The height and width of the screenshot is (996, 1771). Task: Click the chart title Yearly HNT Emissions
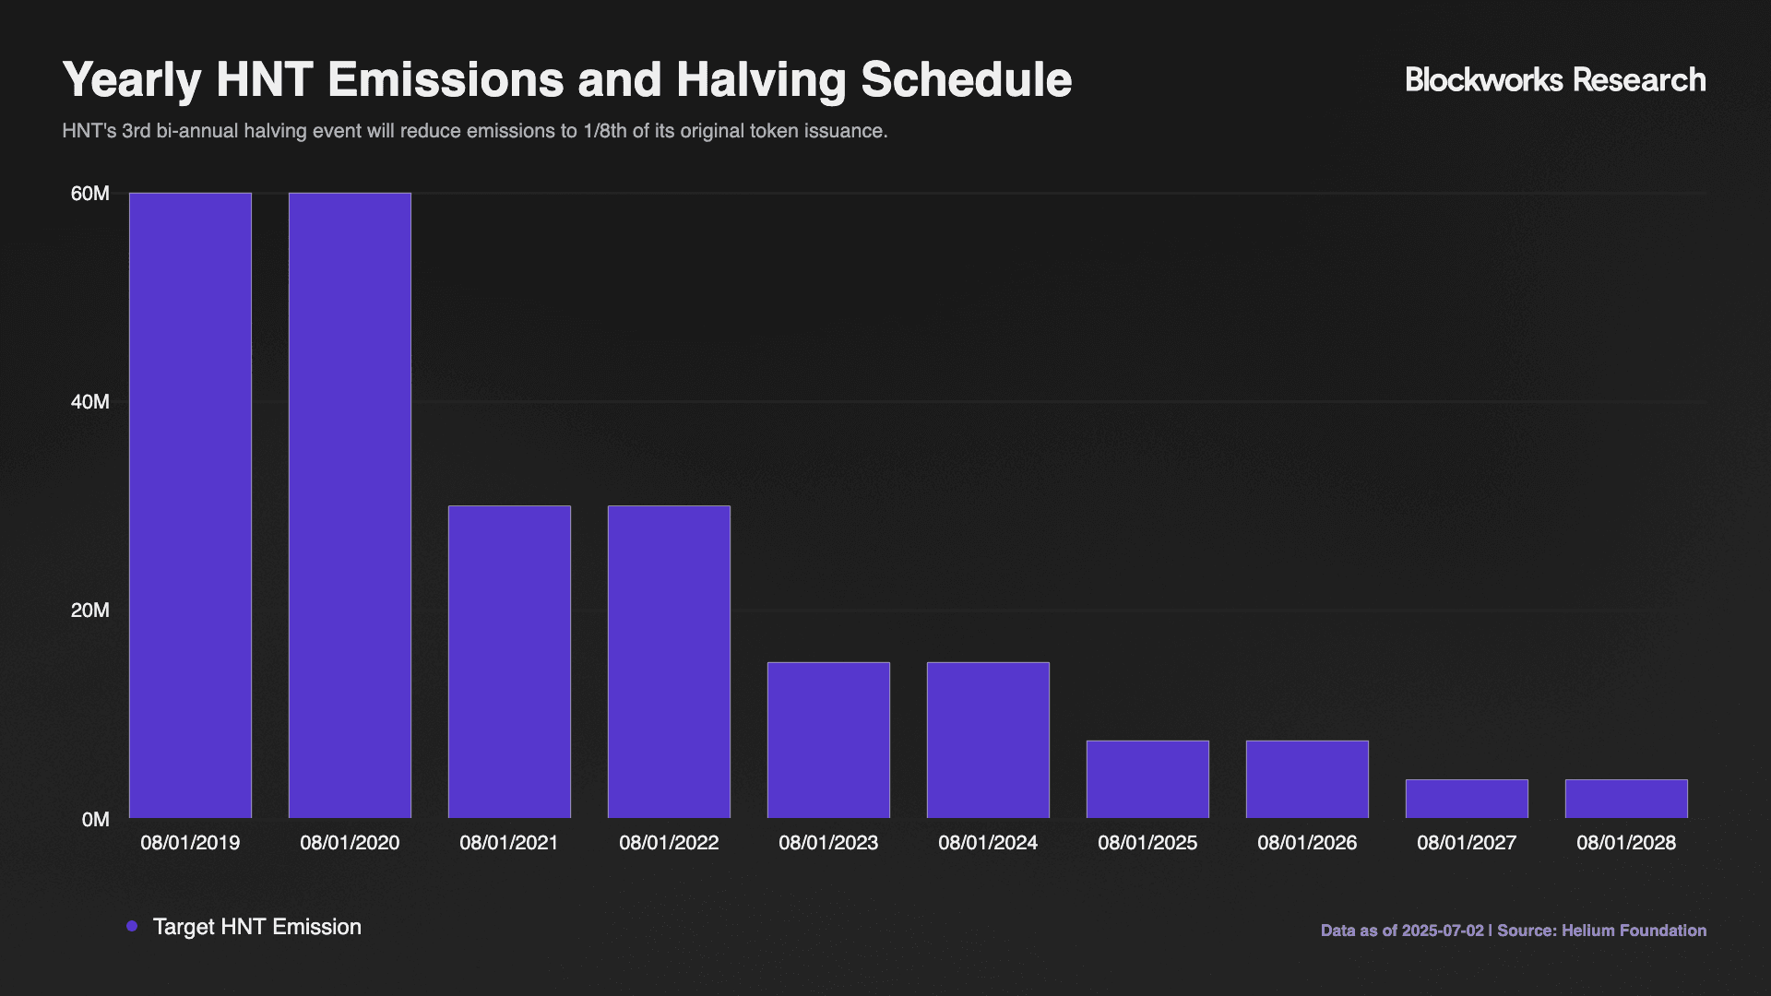coord(566,80)
